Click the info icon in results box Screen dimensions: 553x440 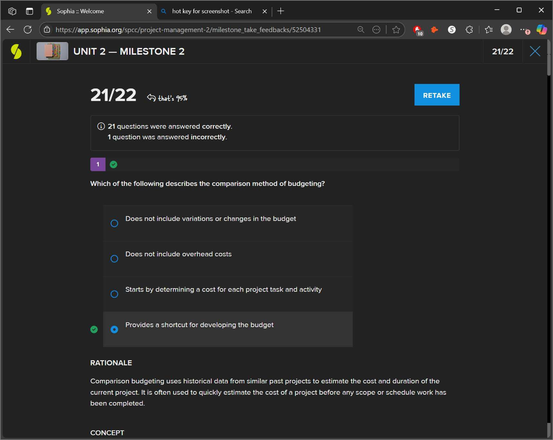click(x=101, y=126)
